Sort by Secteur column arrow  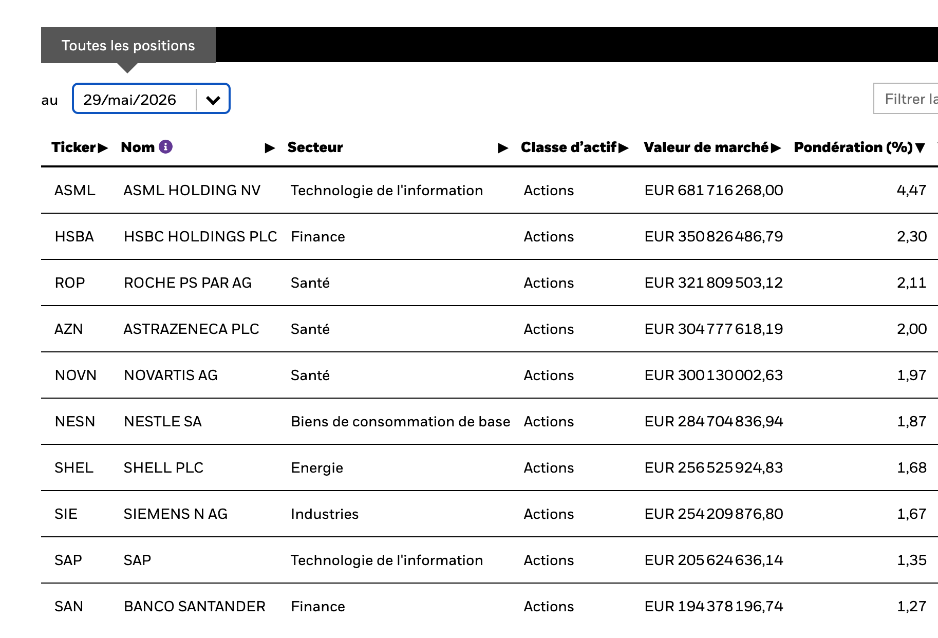pos(503,148)
